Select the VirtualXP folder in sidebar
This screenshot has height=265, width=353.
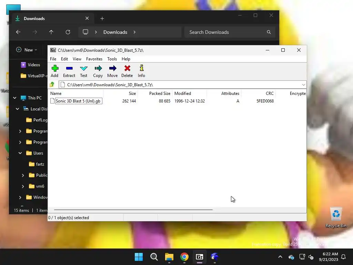pos(34,76)
